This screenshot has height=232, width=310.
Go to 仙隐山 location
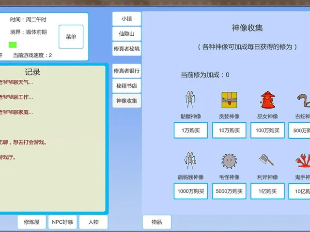click(x=127, y=34)
